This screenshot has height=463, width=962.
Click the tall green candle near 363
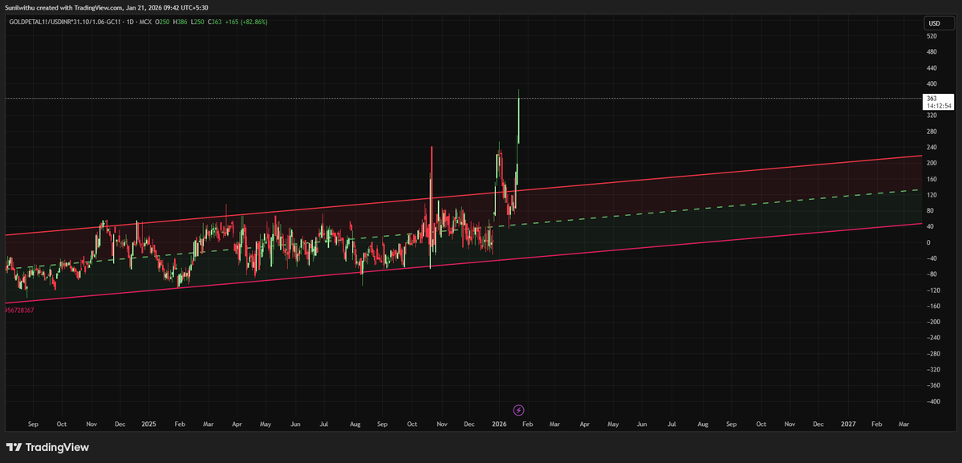pos(518,120)
